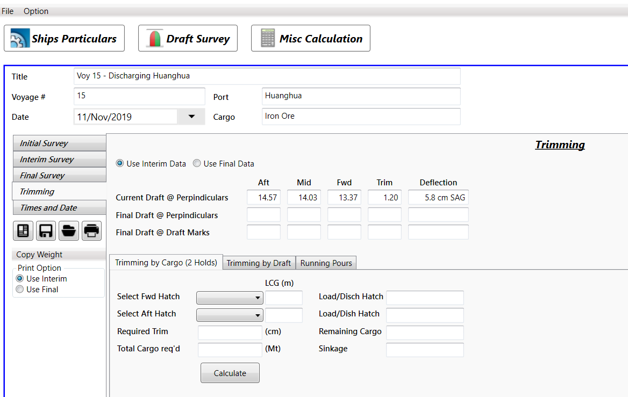This screenshot has height=397, width=628.
Task: Click the open folder icon
Action: pyautogui.click(x=68, y=231)
